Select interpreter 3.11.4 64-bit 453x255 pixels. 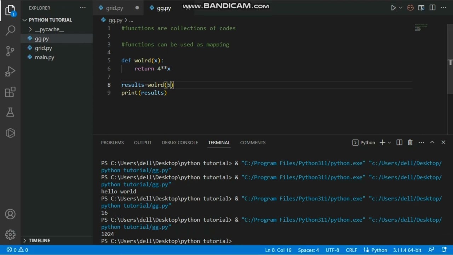(x=407, y=250)
